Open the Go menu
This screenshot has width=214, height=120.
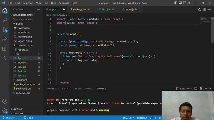tap(46, 3)
